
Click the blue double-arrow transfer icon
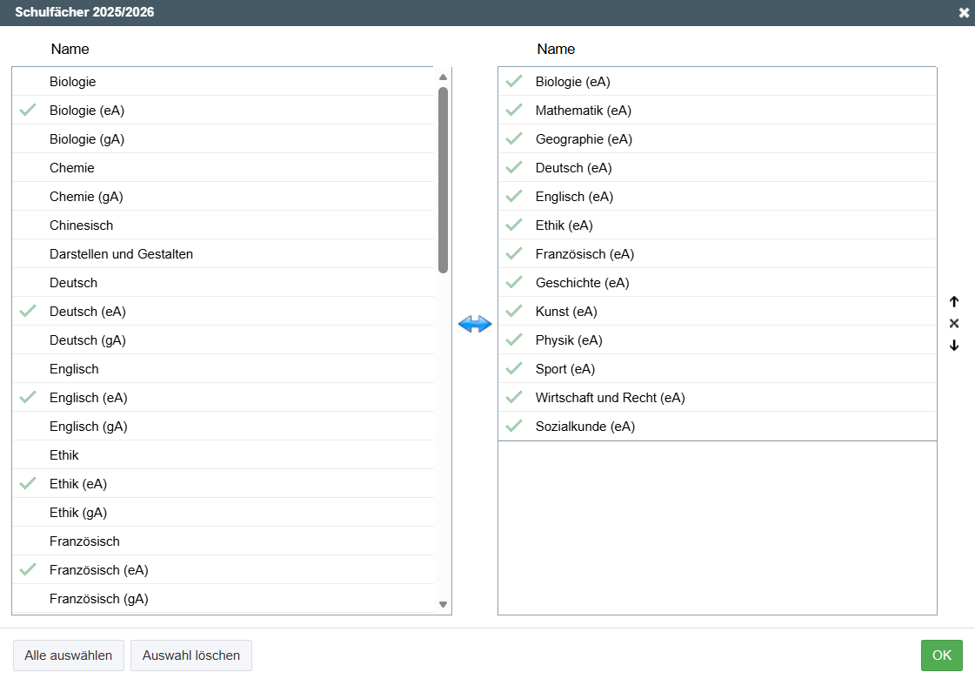475,324
